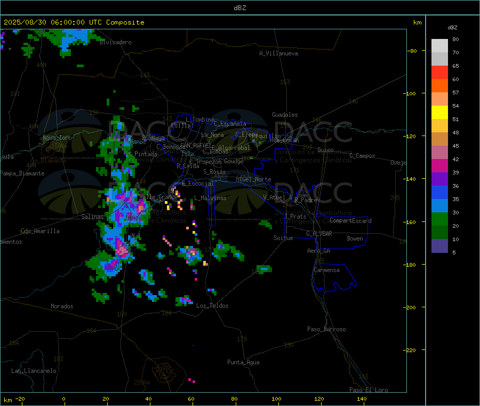The width and height of the screenshot is (480, 406).
Task: Click the 'Carmensa' map label
Action: (326, 270)
